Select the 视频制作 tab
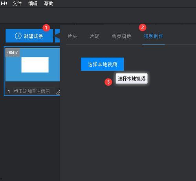 154,36
